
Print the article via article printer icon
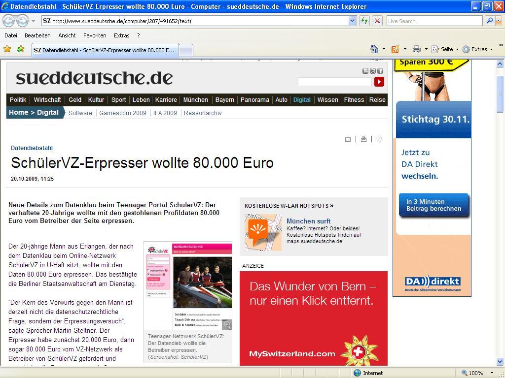(x=363, y=139)
